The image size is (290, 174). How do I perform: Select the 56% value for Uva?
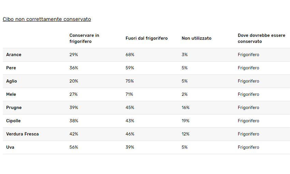pyautogui.click(x=74, y=147)
